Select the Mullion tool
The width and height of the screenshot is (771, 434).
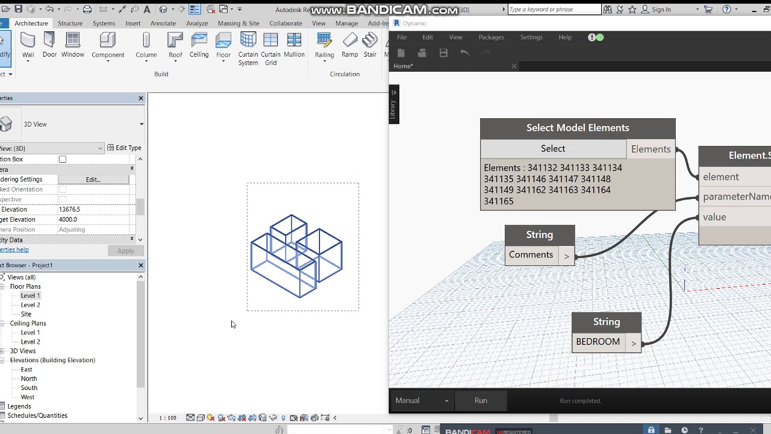[x=294, y=45]
